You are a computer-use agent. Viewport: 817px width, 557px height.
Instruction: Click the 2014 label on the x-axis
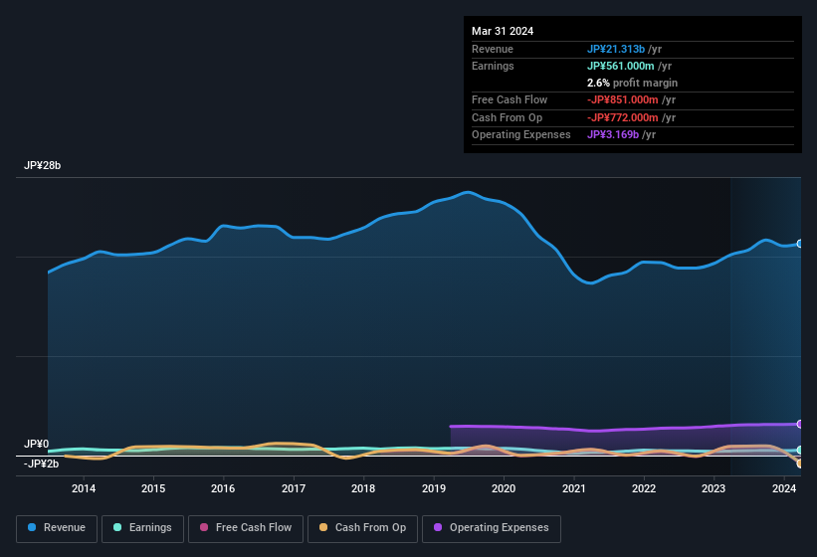[x=84, y=488]
